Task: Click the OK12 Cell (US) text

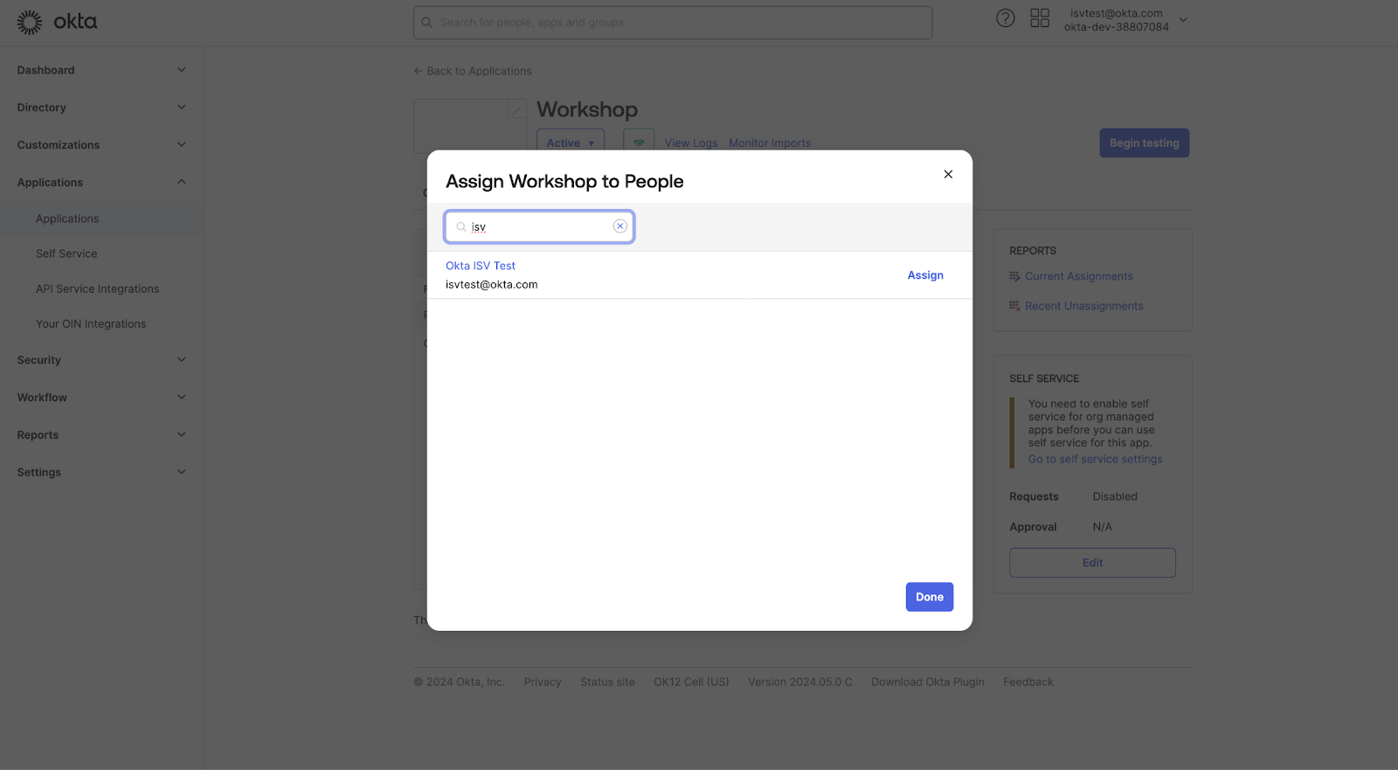Action: tap(691, 682)
